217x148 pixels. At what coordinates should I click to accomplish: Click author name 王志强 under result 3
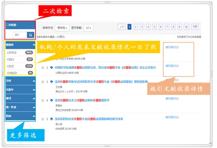(x=59, y=87)
